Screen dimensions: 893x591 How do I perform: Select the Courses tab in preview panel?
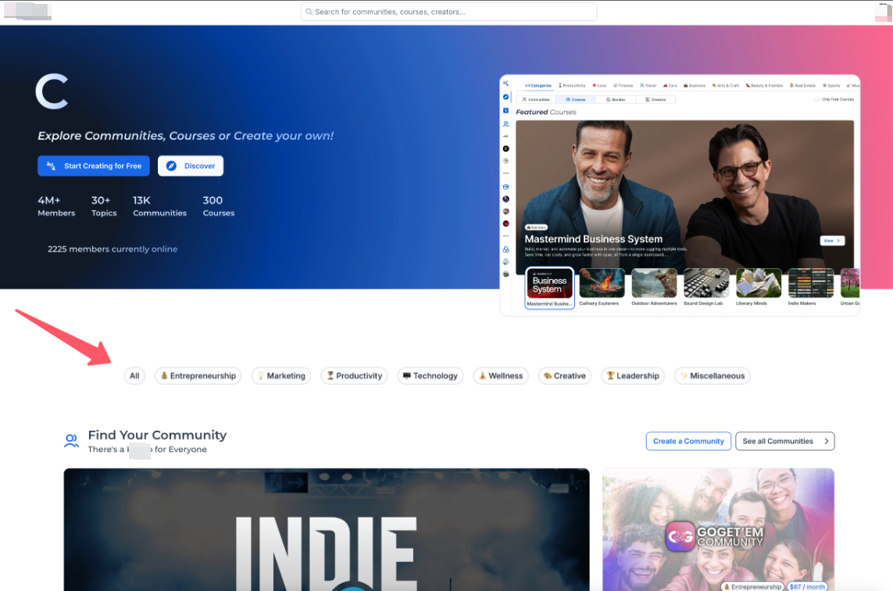click(x=575, y=99)
